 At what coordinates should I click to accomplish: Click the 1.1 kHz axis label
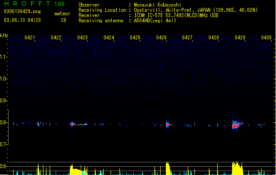point(4,57)
